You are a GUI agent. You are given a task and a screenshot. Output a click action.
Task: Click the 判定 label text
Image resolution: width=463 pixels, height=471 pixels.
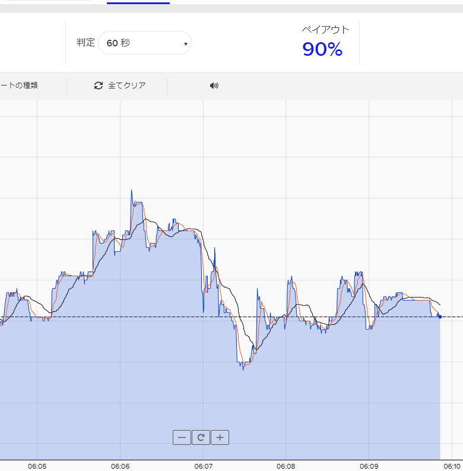pos(85,43)
